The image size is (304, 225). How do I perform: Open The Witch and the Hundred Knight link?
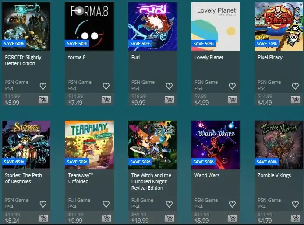click(x=151, y=181)
